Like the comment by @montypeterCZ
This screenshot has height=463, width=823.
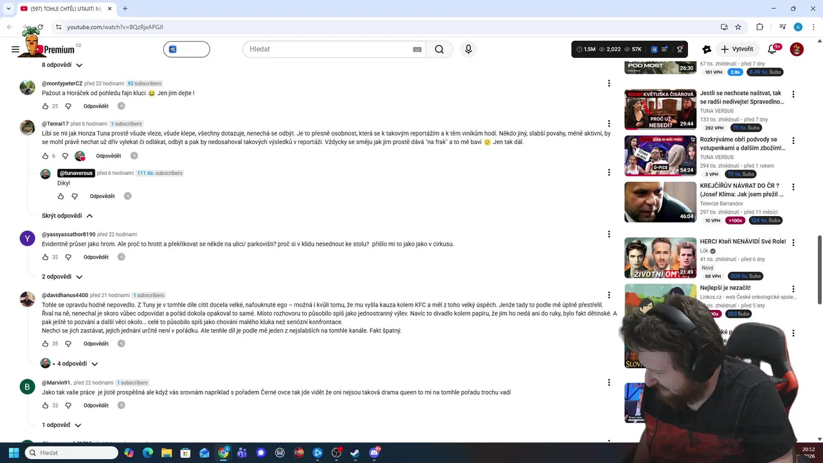click(x=45, y=106)
